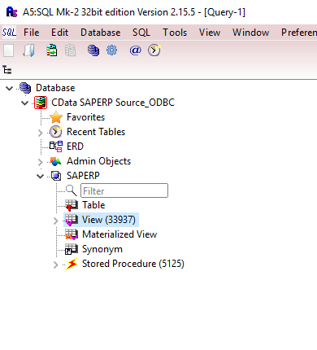Click the new blank document toolbar icon

(x=8, y=50)
